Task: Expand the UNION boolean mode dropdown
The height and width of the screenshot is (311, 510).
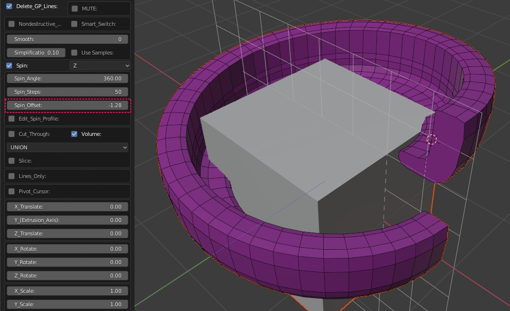Action: click(x=68, y=147)
